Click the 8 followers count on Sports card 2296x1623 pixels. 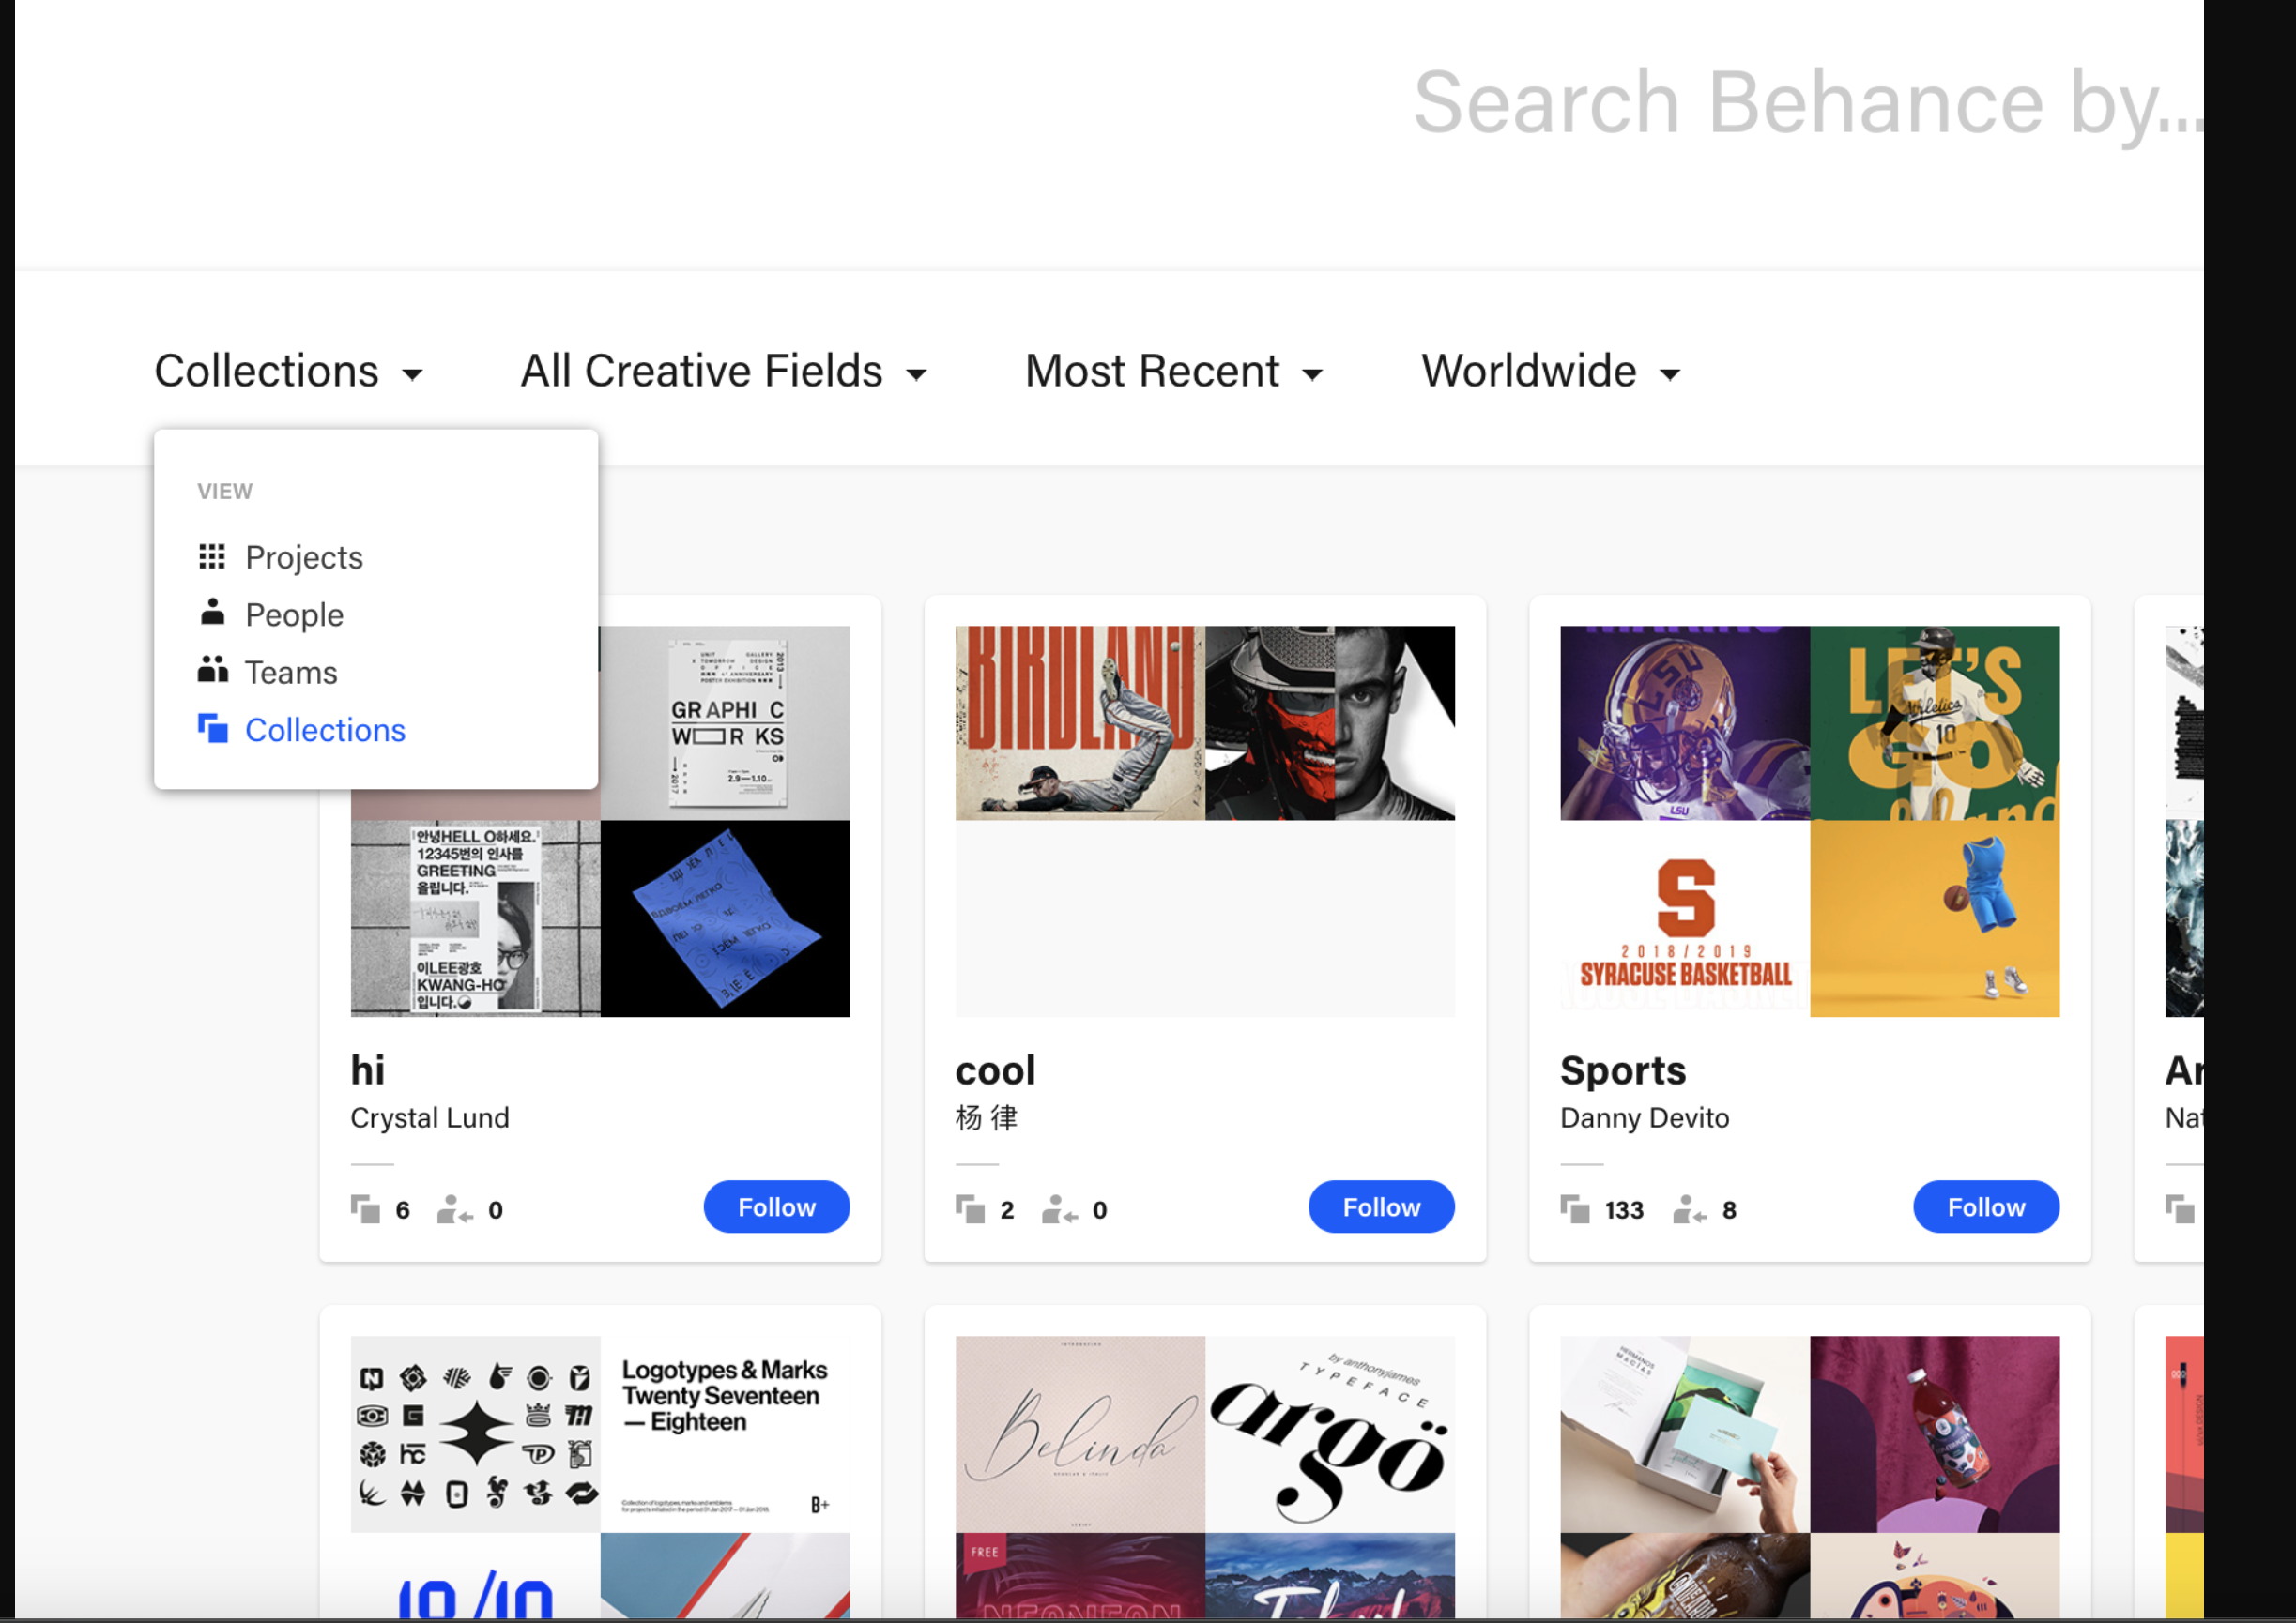[x=1729, y=1210]
